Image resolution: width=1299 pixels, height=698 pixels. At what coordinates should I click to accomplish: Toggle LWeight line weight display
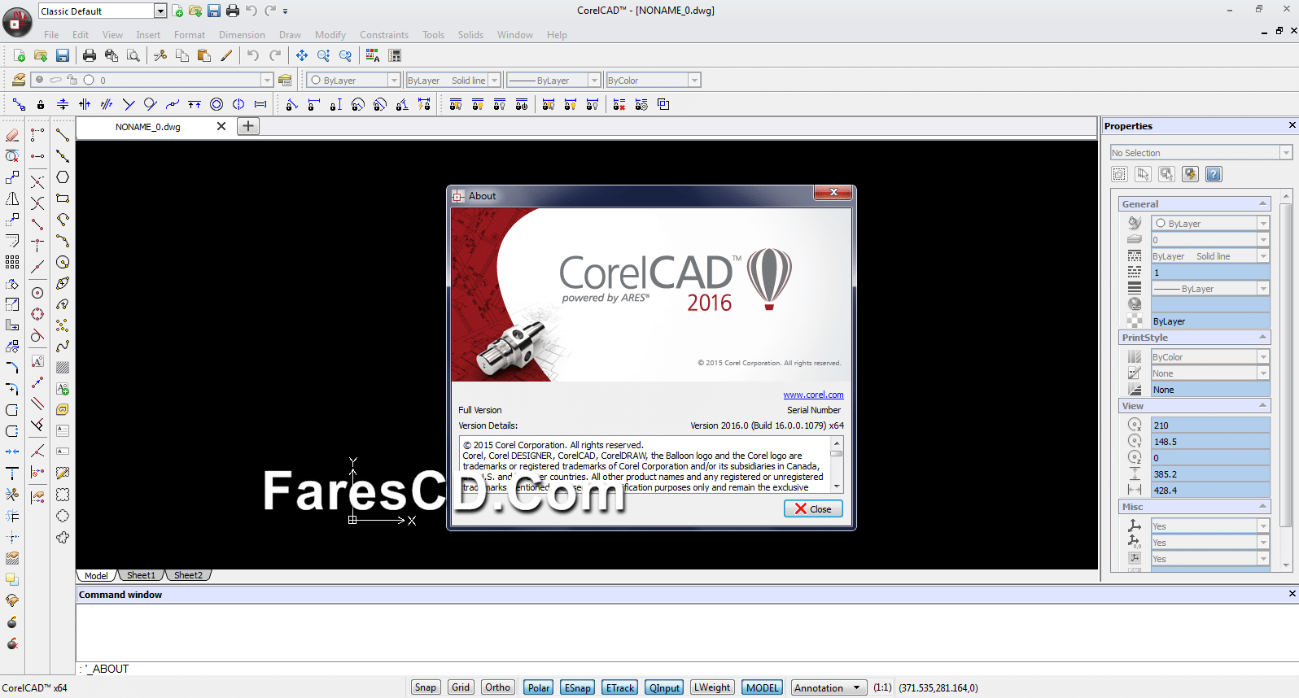(712, 687)
